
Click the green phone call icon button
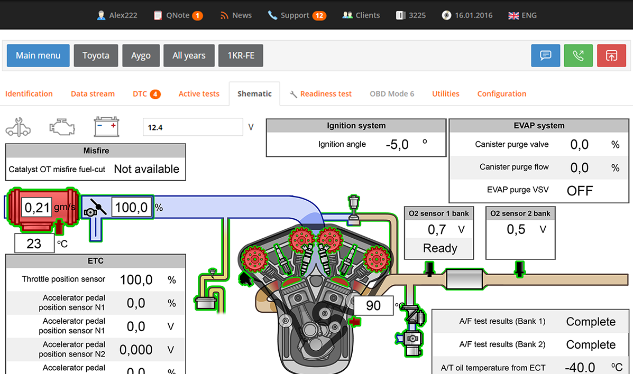578,55
